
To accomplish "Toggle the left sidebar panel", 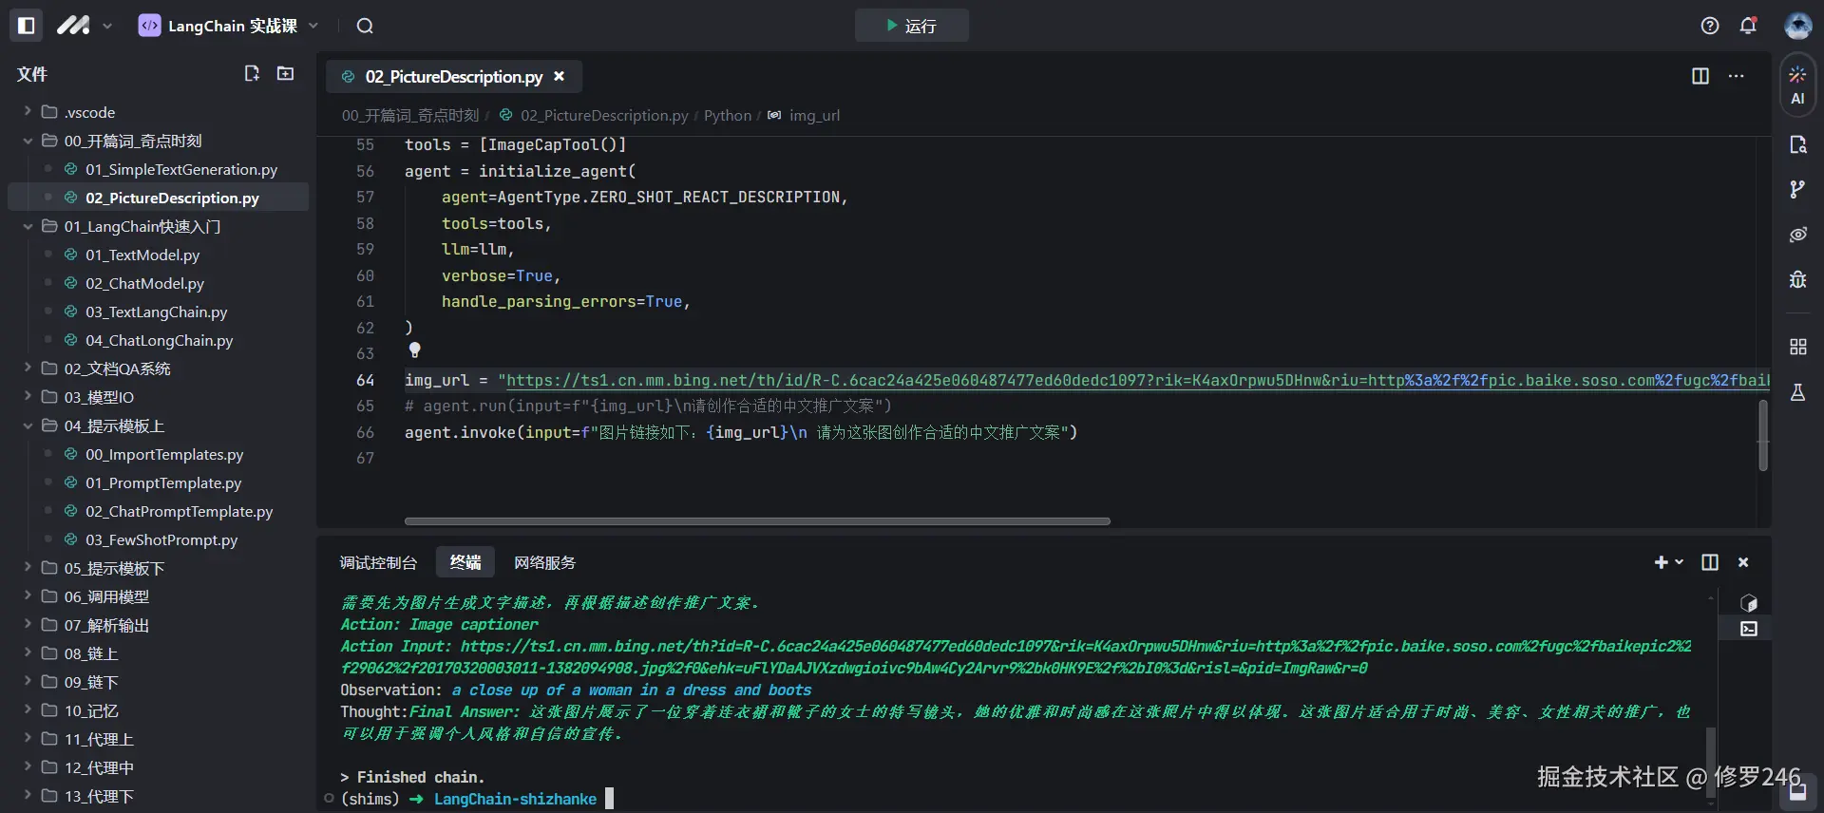I will pyautogui.click(x=27, y=26).
